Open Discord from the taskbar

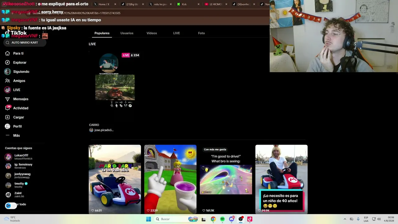click(x=231, y=219)
